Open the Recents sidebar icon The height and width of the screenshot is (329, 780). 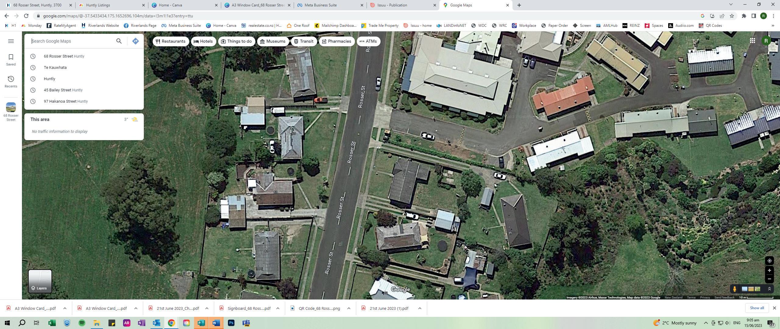(11, 82)
